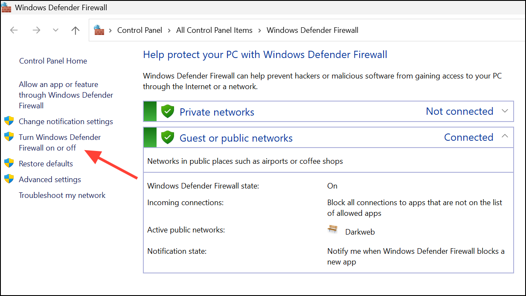Click the shield icon beside Restore defaults
Image resolution: width=526 pixels, height=296 pixels.
tap(9, 163)
